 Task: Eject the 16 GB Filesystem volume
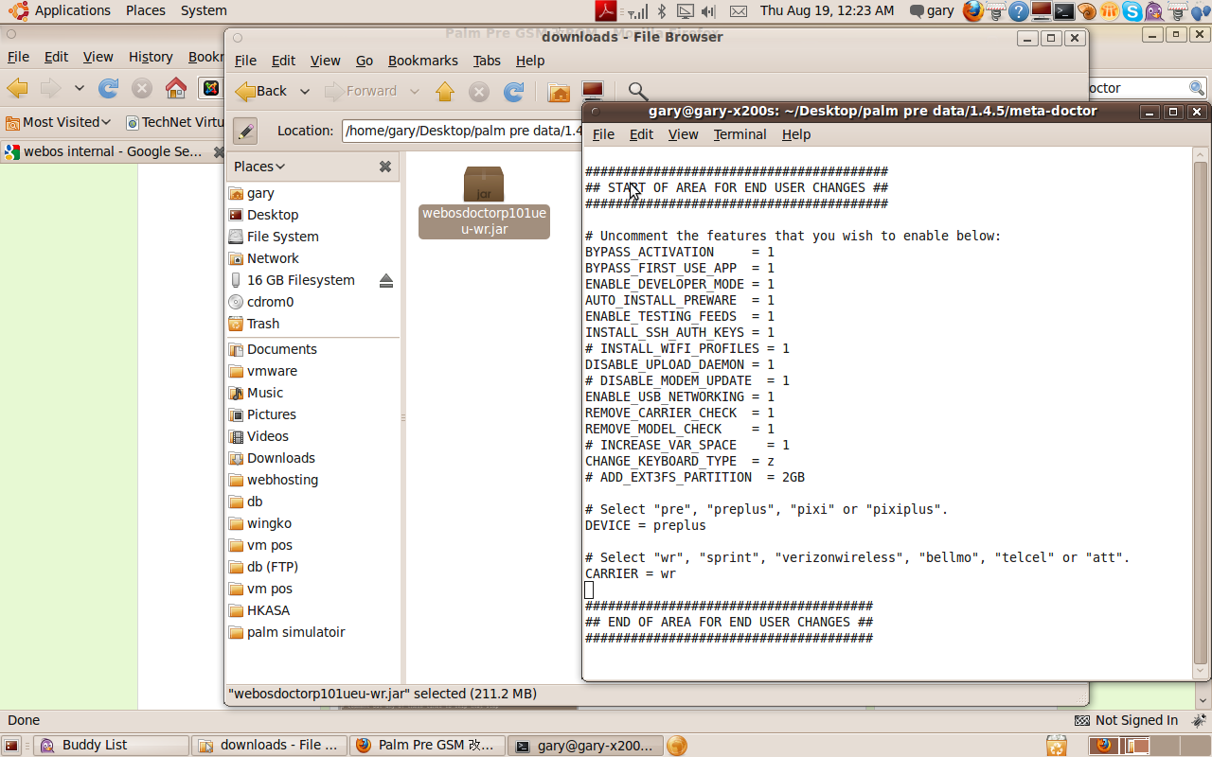pos(386,280)
